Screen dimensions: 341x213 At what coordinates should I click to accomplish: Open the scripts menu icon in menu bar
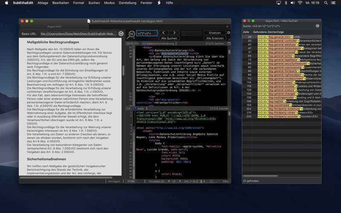(x=159, y=3)
